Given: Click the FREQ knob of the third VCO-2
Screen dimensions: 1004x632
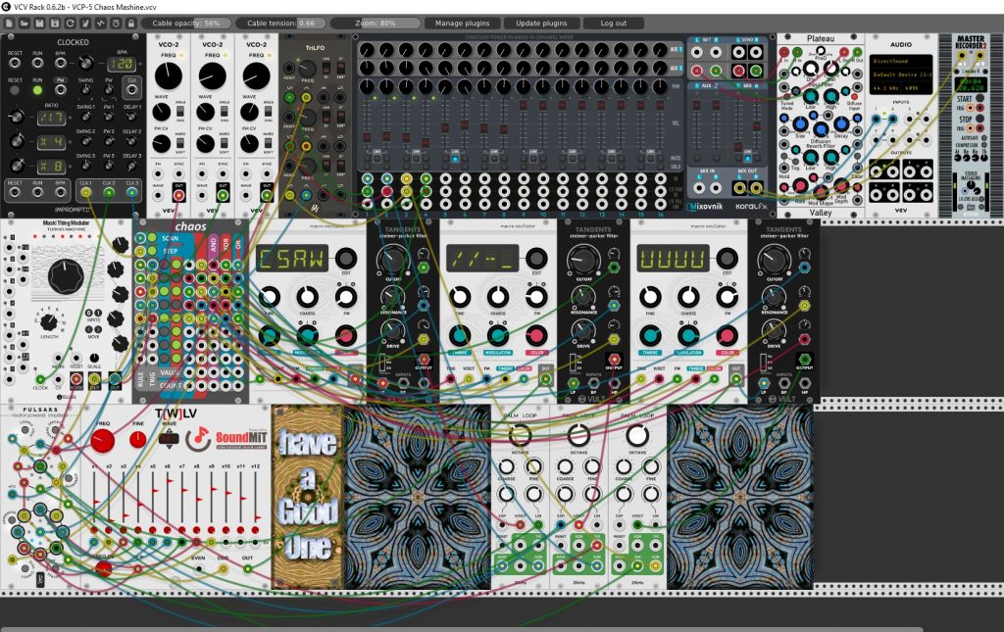Looking at the screenshot, I should coord(256,76).
